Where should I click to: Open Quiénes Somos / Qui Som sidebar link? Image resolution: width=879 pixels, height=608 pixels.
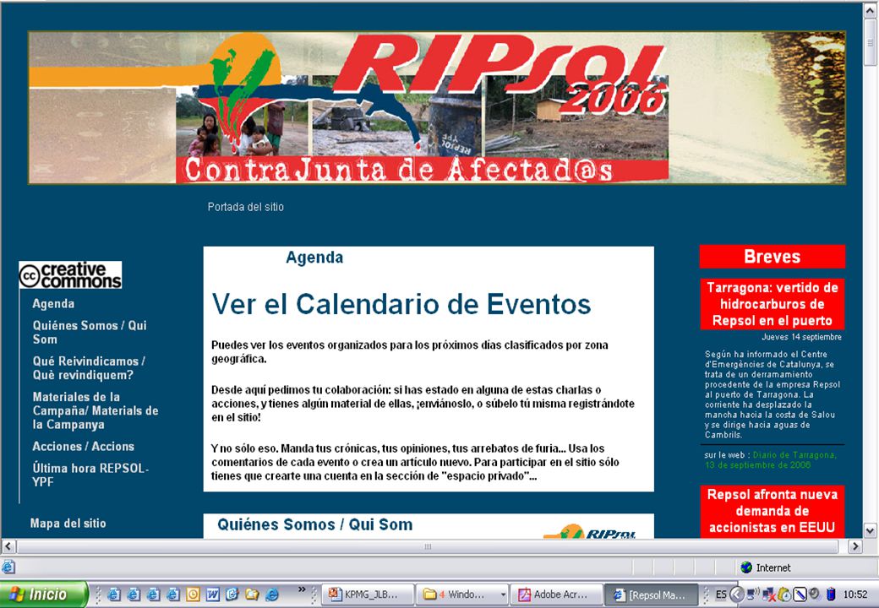[x=89, y=332]
